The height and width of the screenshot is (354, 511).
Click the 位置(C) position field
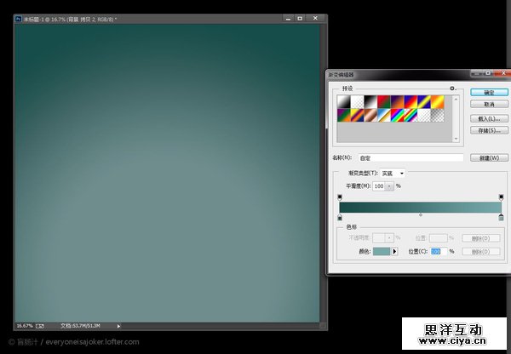click(439, 251)
